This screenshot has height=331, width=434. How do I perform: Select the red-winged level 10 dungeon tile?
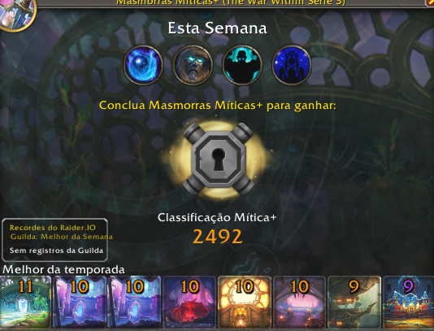click(x=189, y=302)
